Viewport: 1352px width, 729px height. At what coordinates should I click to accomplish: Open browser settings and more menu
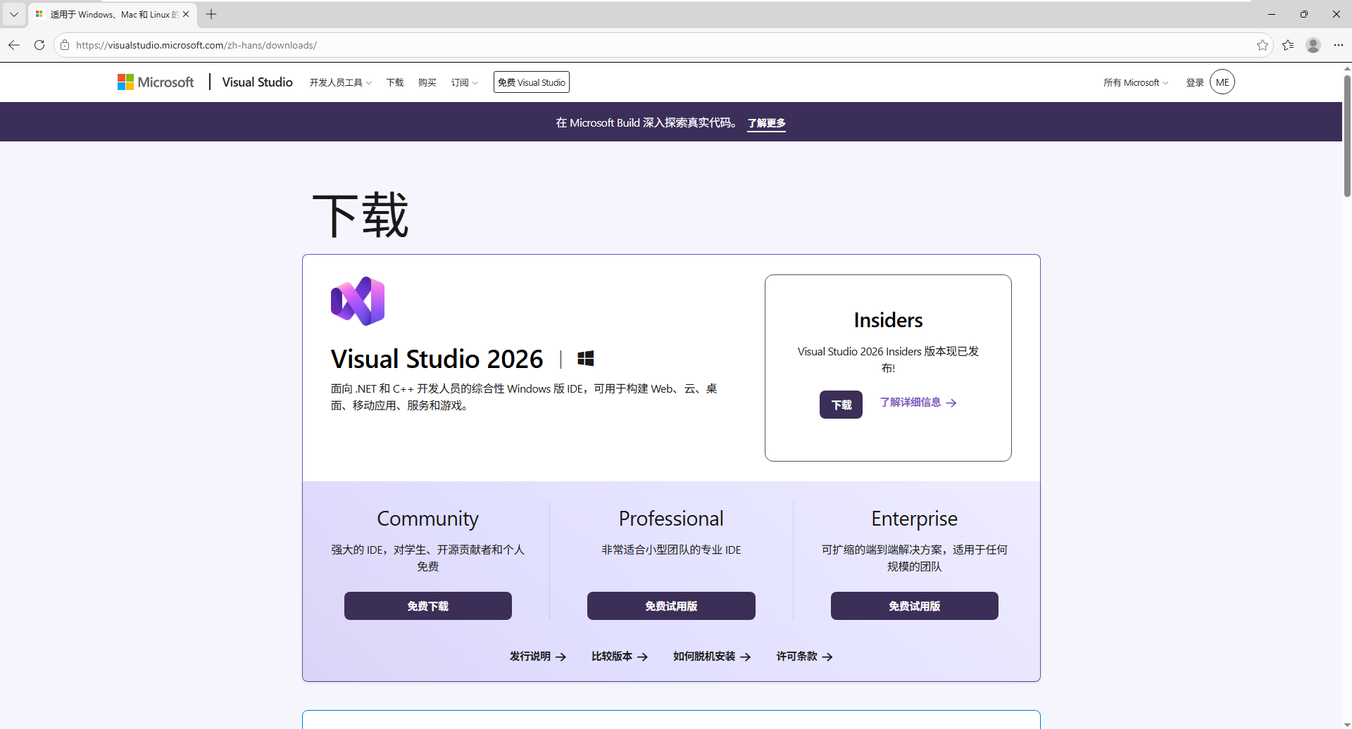pos(1339,45)
